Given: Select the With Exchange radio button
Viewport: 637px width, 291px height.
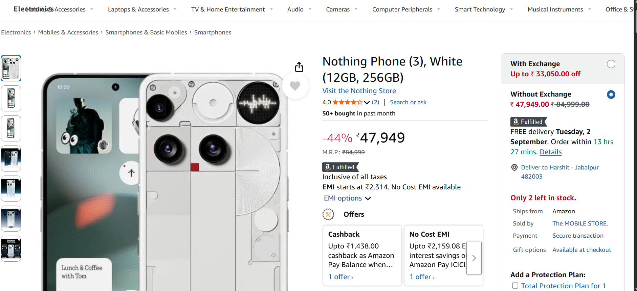Looking at the screenshot, I should (x=611, y=64).
